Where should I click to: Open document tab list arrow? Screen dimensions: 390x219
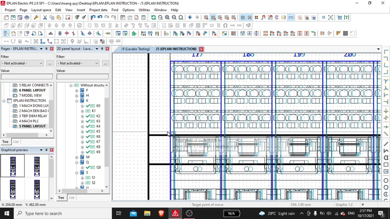click(378, 49)
